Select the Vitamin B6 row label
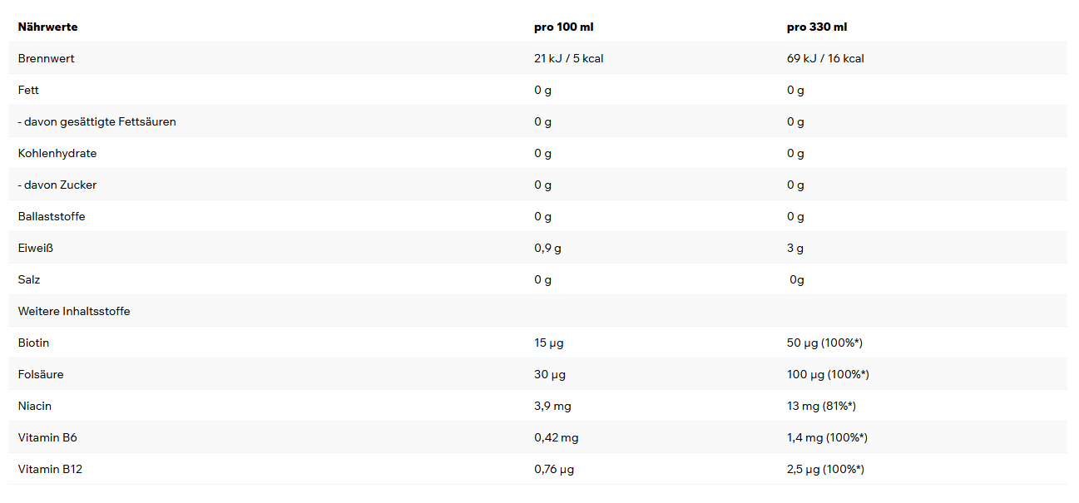This screenshot has height=503, width=1079. pyautogui.click(x=47, y=438)
